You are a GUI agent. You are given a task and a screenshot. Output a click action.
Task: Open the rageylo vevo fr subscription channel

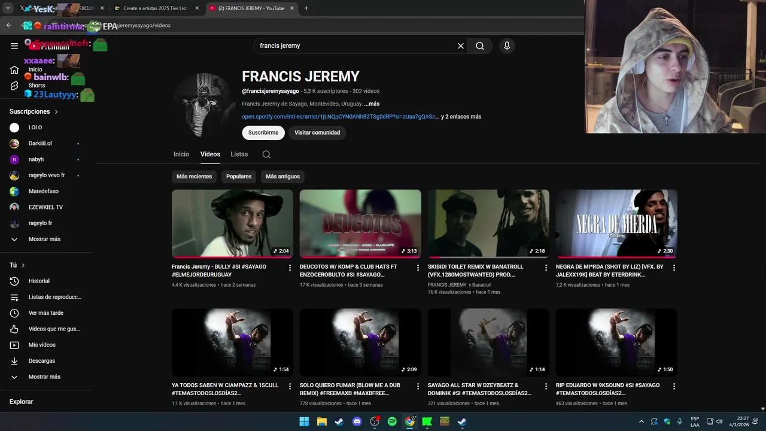[x=45, y=175]
